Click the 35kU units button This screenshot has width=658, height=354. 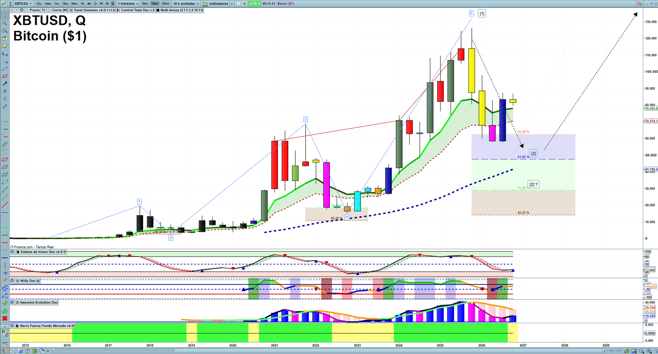pyautogui.click(x=165, y=4)
